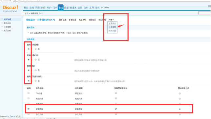Tick the 启用 checkbox for 办公文档
Screen dimensions: 211x119
29,114
